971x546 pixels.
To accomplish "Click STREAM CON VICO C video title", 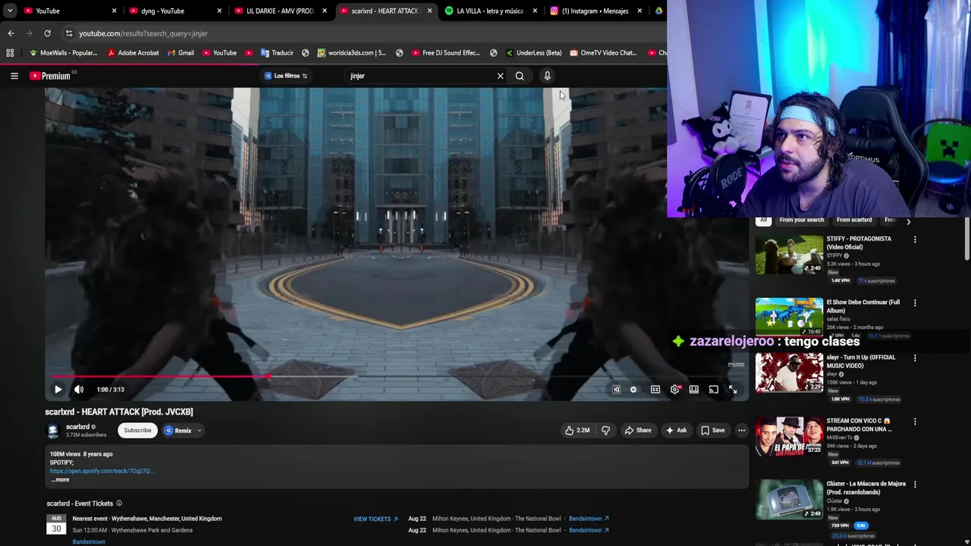I will coord(859,425).
